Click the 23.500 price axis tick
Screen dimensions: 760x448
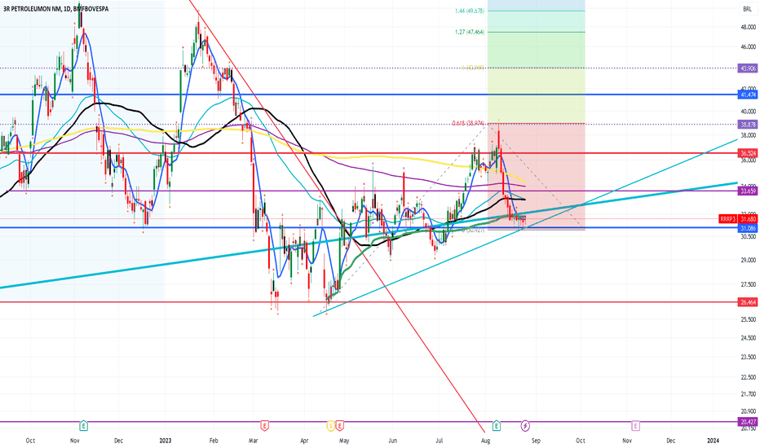[x=748, y=357]
